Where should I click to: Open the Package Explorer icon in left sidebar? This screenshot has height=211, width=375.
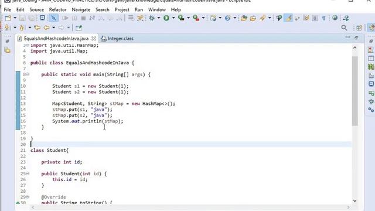pyautogui.click(x=8, y=50)
